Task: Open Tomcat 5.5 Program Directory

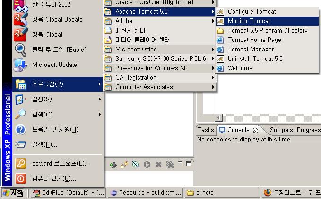Action: 268,30
